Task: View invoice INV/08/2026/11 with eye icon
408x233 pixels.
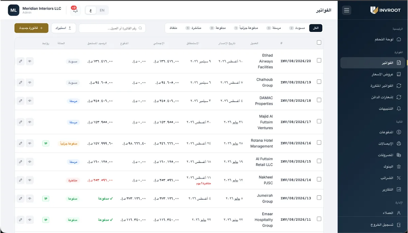Action: (x=30, y=220)
